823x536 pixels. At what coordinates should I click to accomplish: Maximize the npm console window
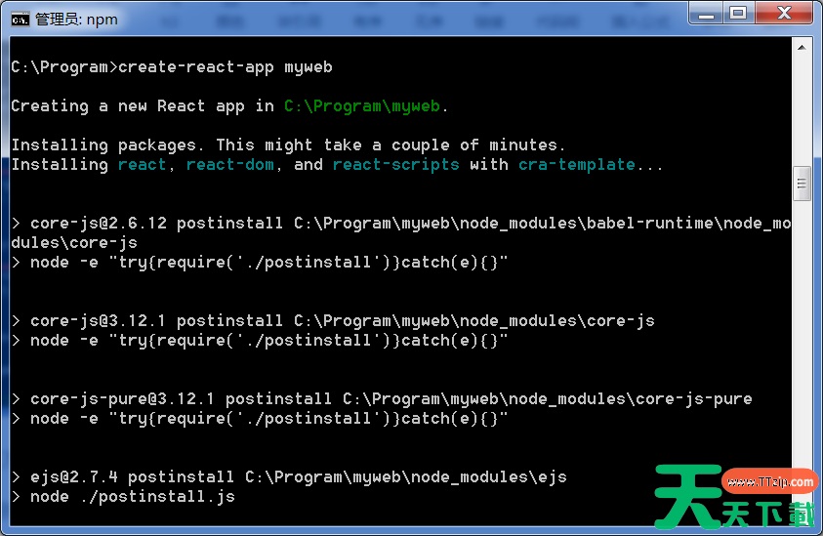[x=738, y=14]
